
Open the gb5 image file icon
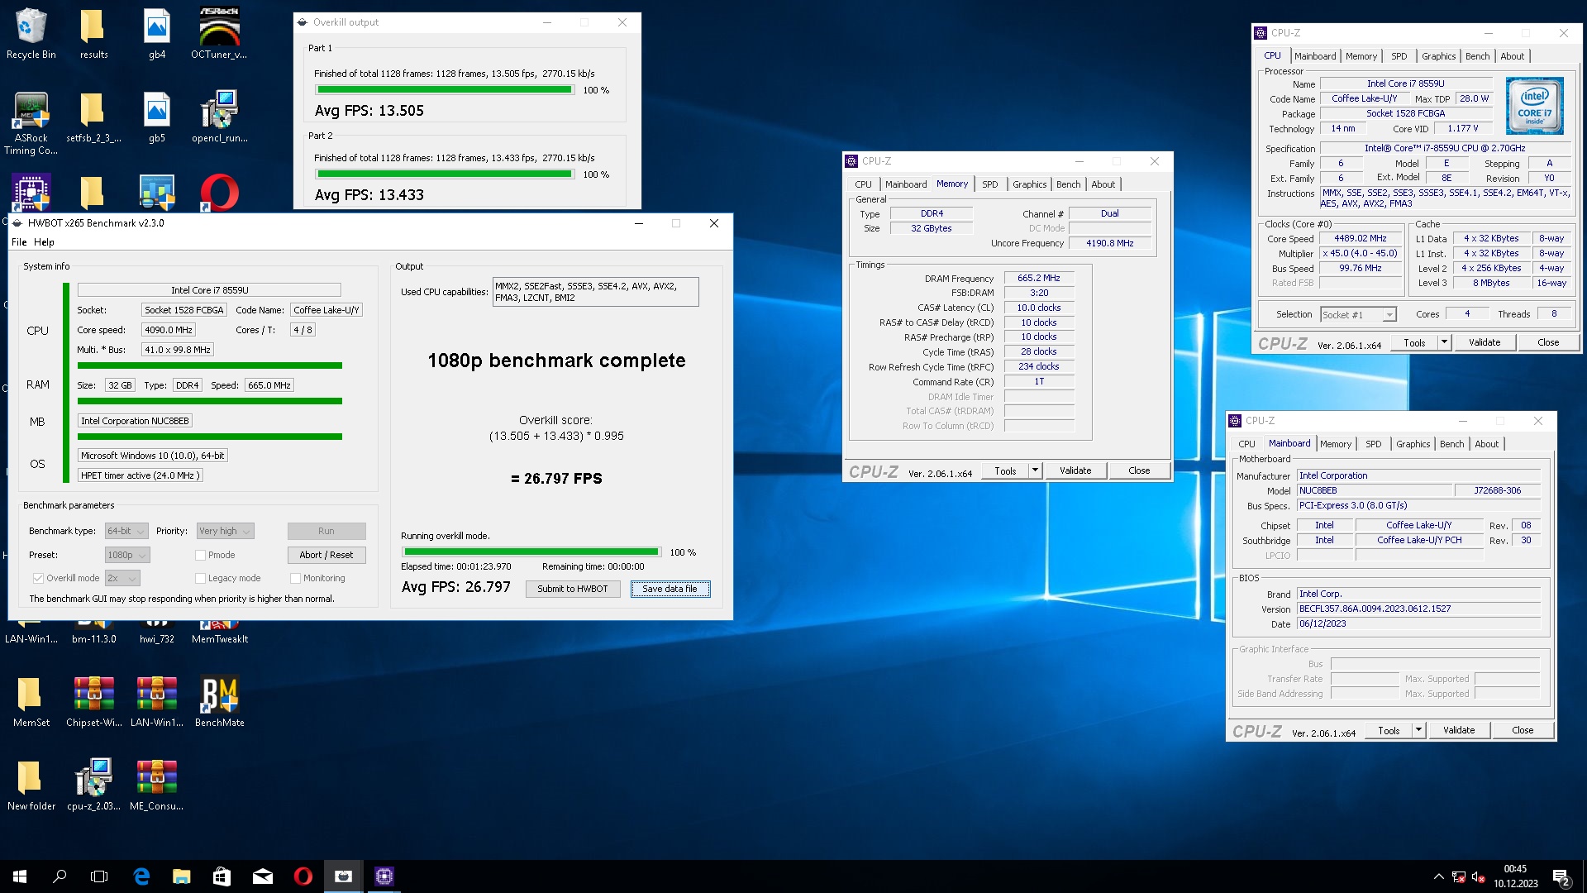click(x=157, y=117)
